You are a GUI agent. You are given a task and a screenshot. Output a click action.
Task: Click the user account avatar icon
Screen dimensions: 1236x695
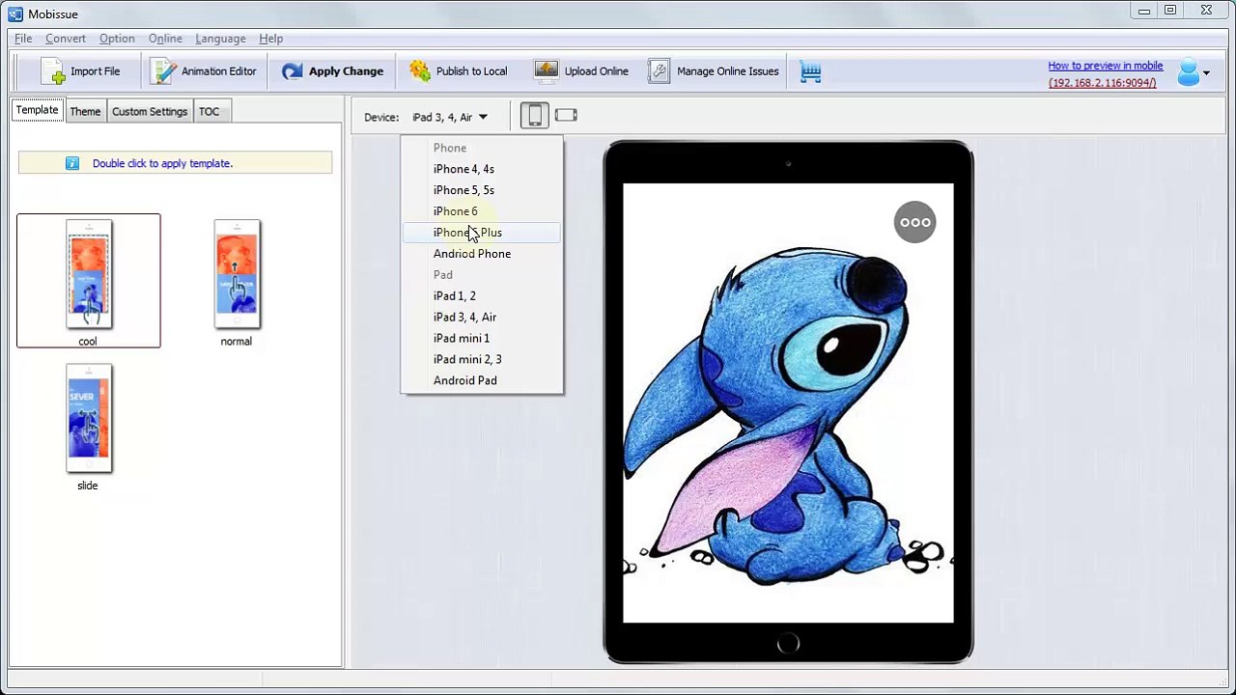pyautogui.click(x=1188, y=72)
